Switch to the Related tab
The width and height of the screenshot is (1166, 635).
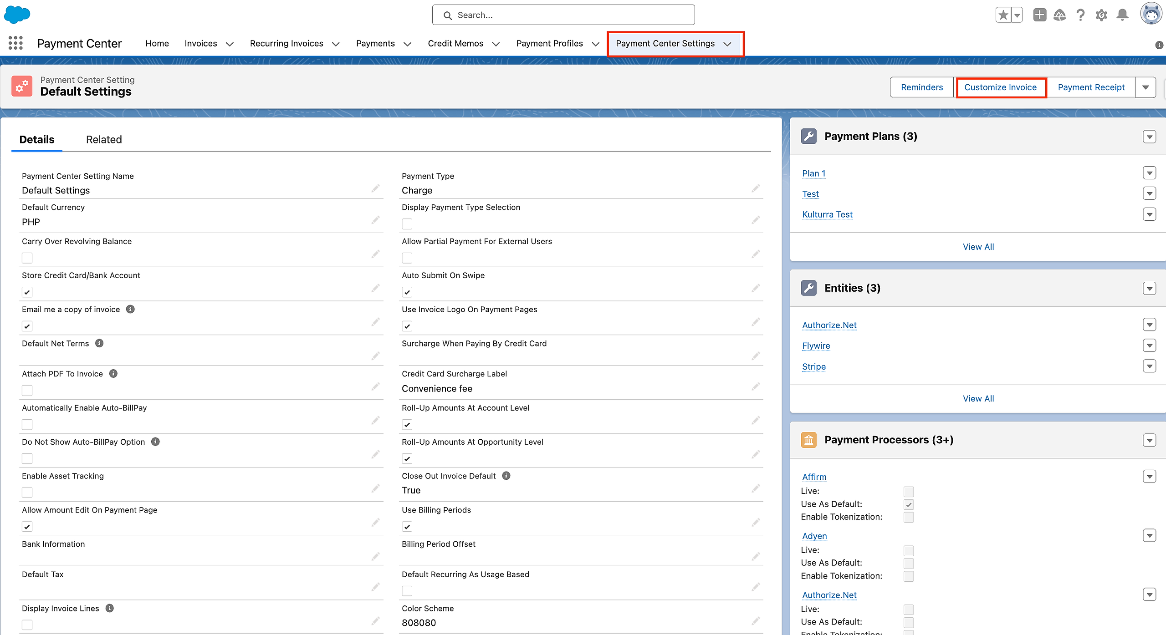point(104,140)
